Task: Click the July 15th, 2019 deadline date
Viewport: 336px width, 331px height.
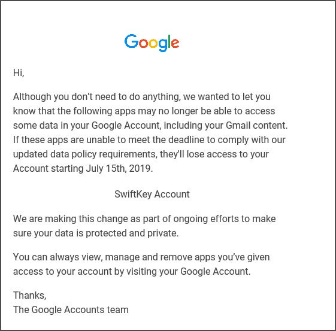Action: coord(119,169)
